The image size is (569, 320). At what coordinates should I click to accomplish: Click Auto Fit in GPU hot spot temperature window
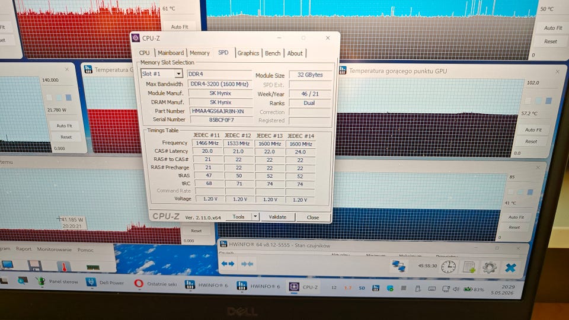pos(533,130)
